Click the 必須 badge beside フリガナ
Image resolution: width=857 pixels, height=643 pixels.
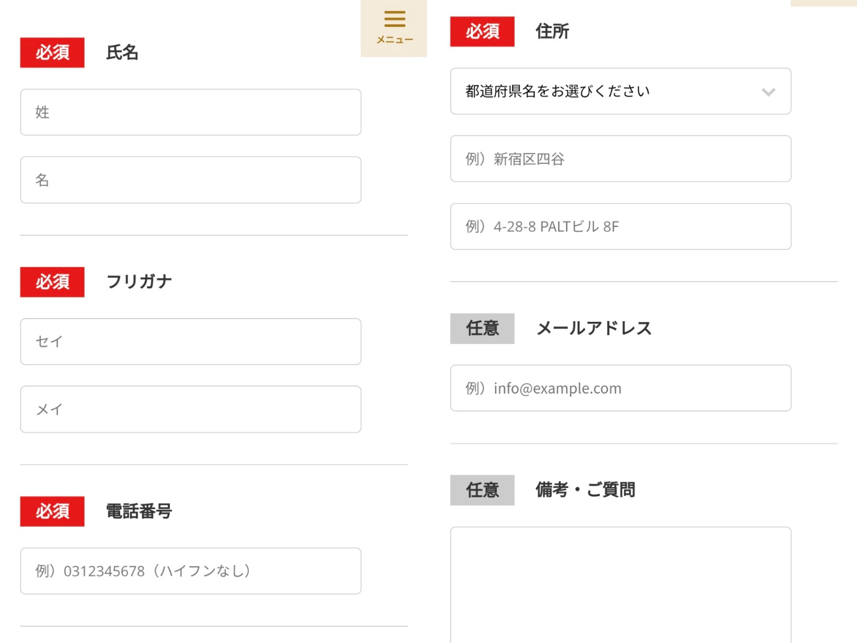point(52,282)
